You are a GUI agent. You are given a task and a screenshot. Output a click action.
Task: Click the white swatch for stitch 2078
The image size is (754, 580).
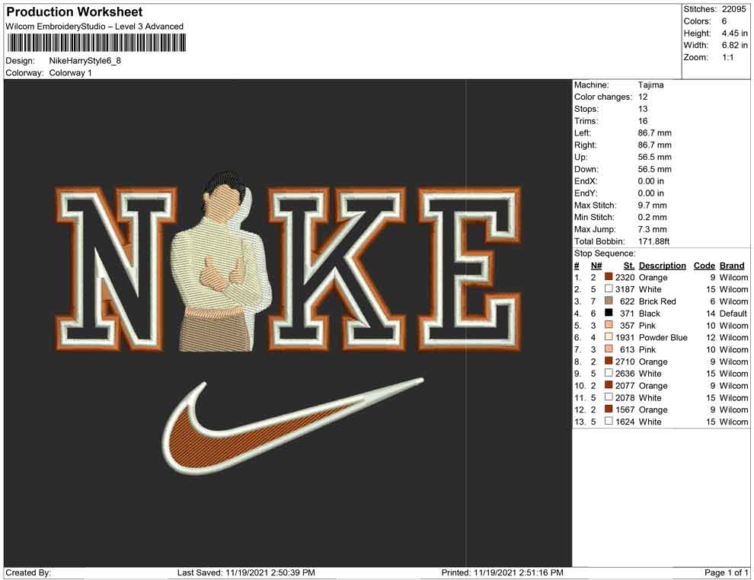click(x=609, y=397)
